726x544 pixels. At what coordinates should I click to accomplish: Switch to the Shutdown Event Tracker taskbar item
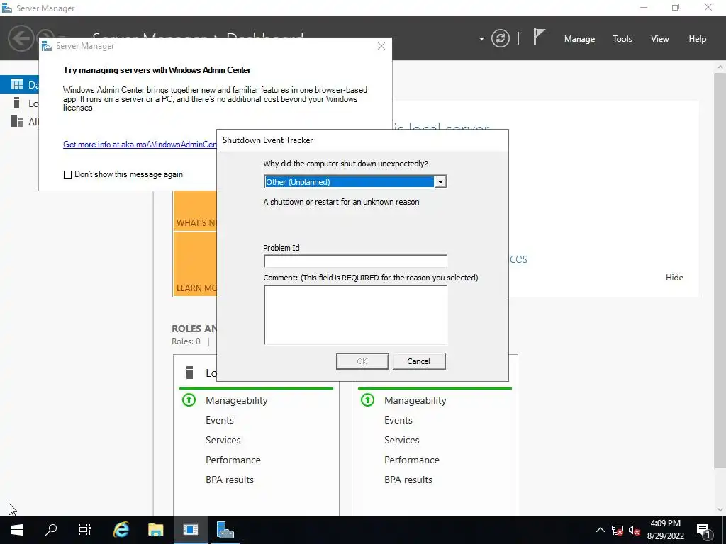[x=190, y=530]
